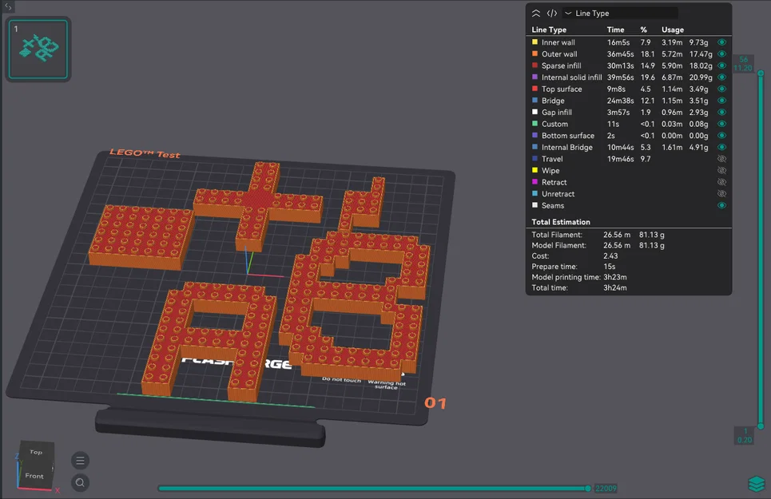Click the magnifier search button

pos(80,483)
